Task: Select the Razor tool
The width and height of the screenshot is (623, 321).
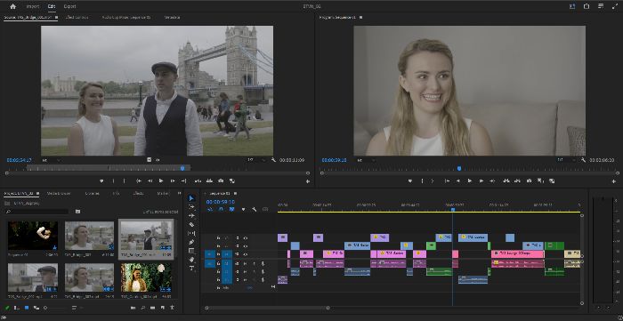Action: coord(191,225)
